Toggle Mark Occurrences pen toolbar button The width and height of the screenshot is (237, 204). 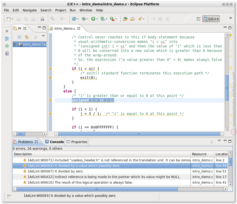point(153,19)
